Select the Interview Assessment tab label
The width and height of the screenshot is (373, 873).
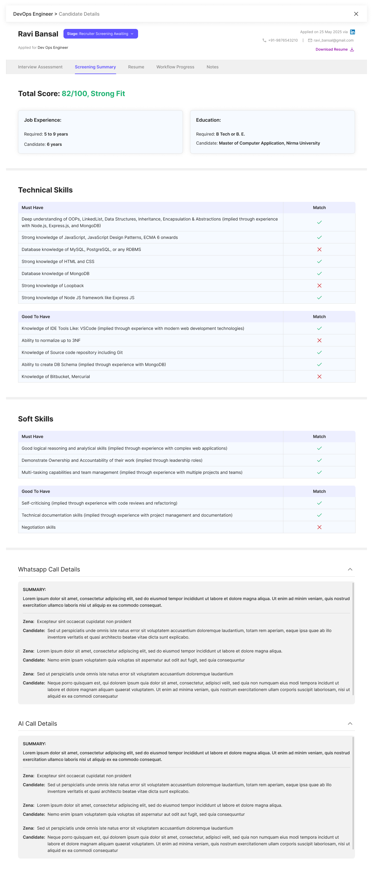40,67
